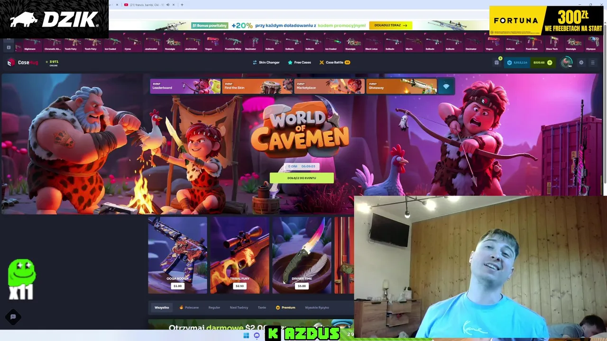607x341 pixels.
Task: Select the Wysokie Ryzyko filter tab
Action: [x=317, y=307]
